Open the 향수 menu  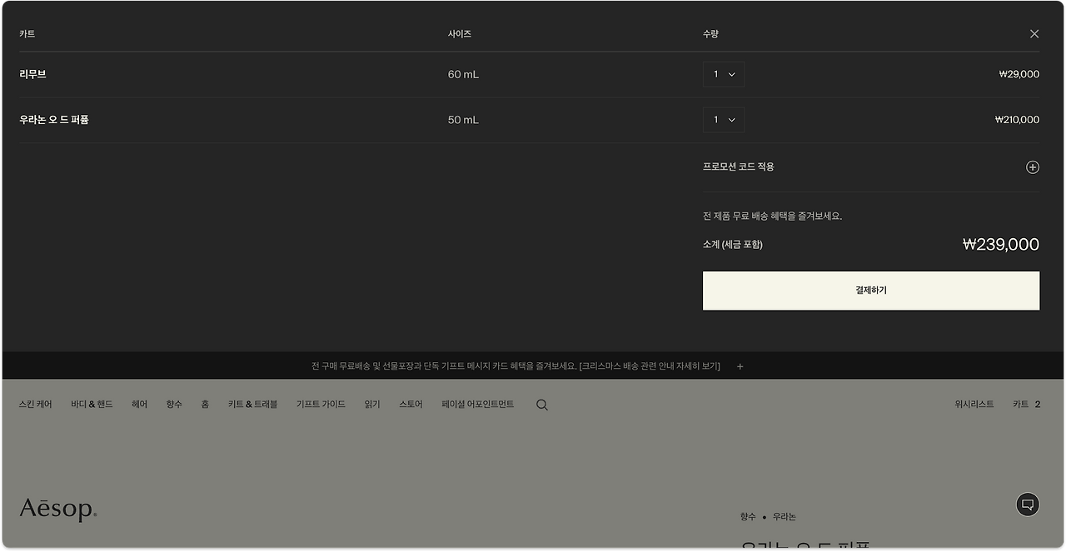point(174,404)
